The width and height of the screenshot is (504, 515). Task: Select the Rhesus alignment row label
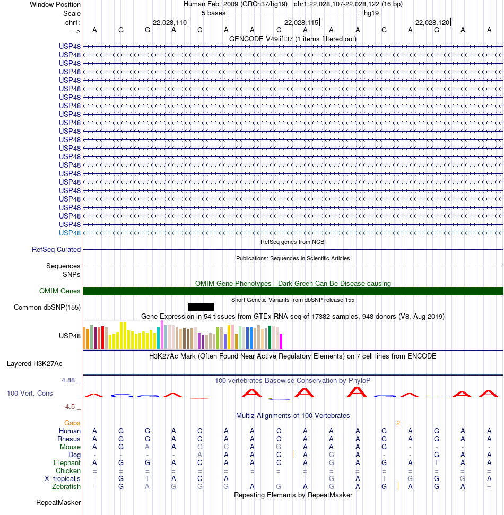click(68, 439)
